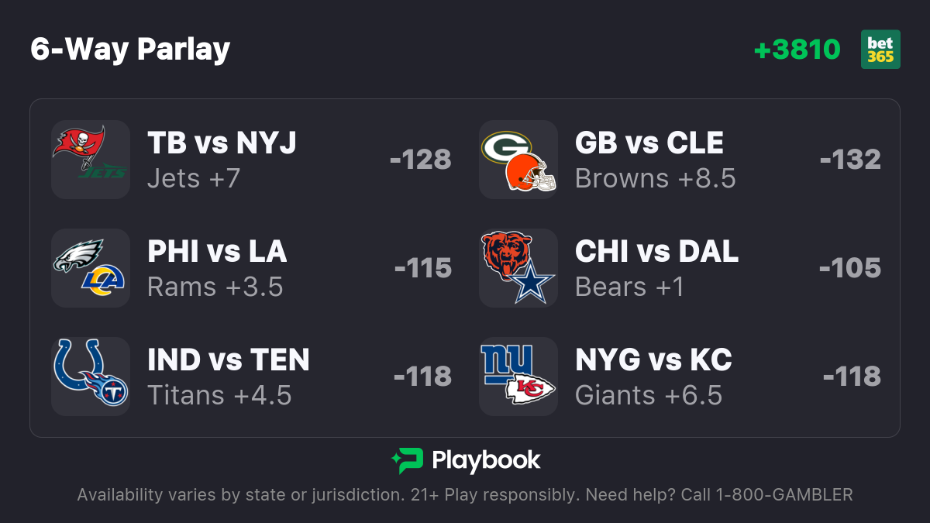Select the Eagles-Rams team logo tile
This screenshot has width=930, height=523.
pos(91,268)
